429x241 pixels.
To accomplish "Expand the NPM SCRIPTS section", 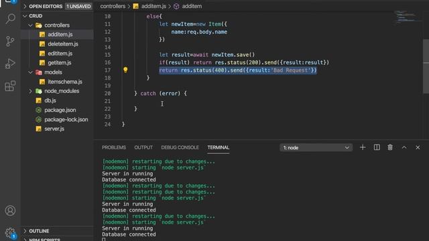I will [x=44, y=240].
